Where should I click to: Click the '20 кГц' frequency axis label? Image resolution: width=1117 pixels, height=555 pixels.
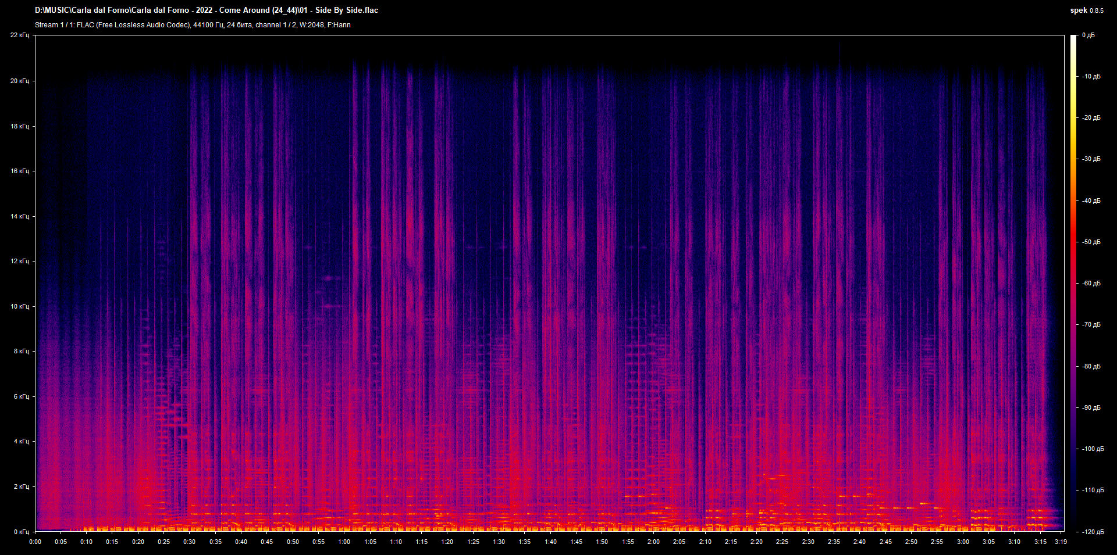tap(20, 81)
